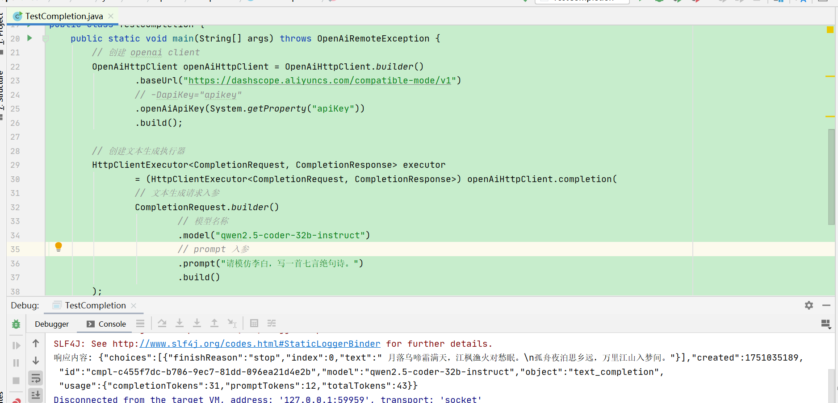838x403 pixels.
Task: Show execution point in debugger toolbar
Action: (x=140, y=324)
